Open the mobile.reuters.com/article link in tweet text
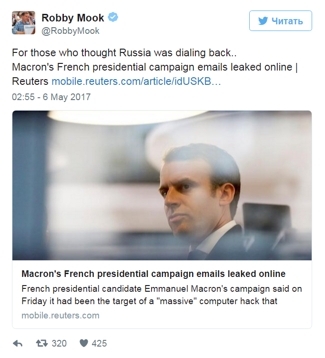 (136, 81)
